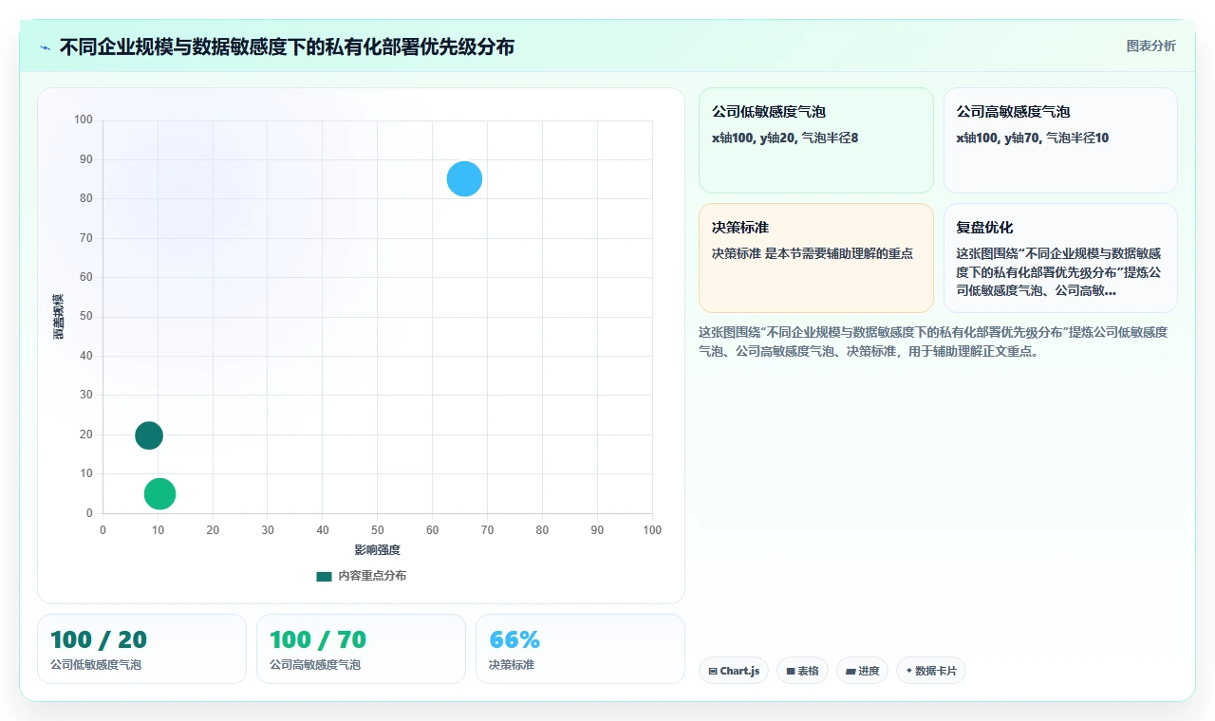
Task: Click the 100 / 20 stat value
Action: 99,639
